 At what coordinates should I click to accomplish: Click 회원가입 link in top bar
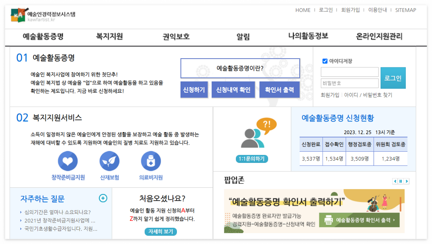click(350, 10)
